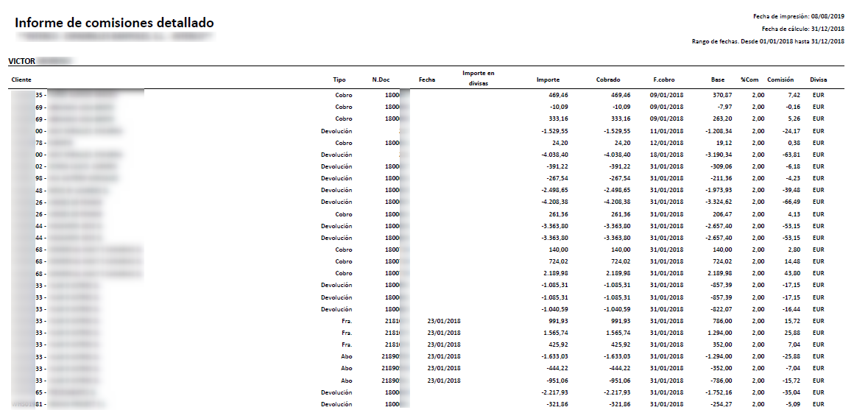Select the commission value -0,16
Image resolution: width=854 pixels, height=410 pixels.
pos(791,107)
